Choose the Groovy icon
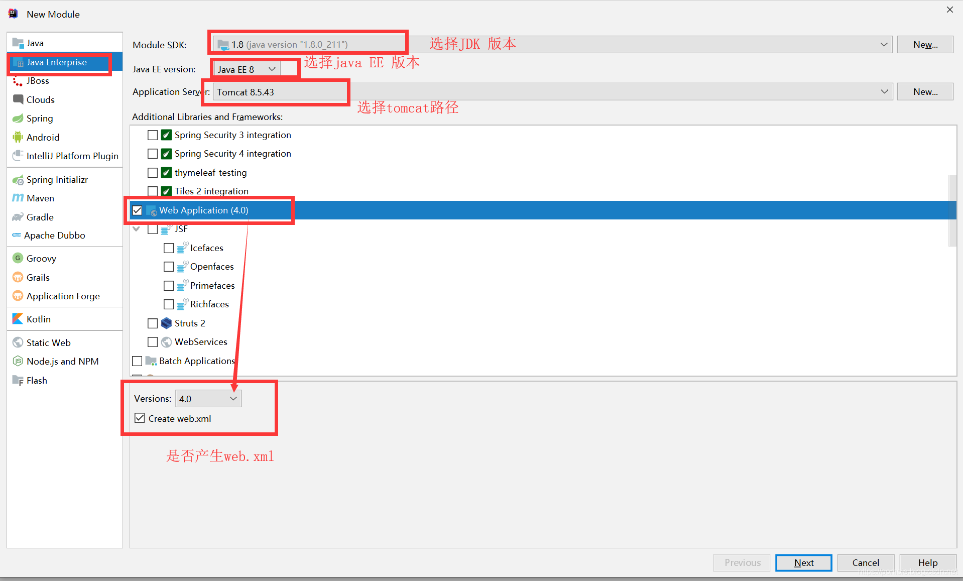The width and height of the screenshot is (963, 581). coord(18,258)
